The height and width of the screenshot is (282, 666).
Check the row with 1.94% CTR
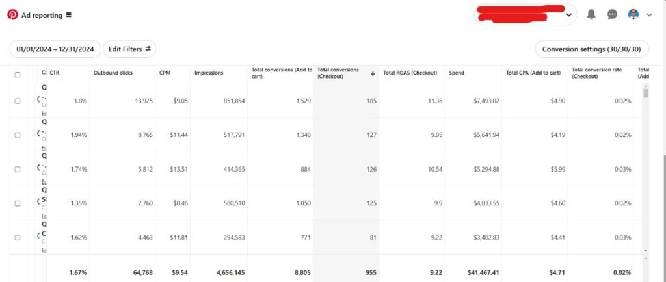pos(18,135)
